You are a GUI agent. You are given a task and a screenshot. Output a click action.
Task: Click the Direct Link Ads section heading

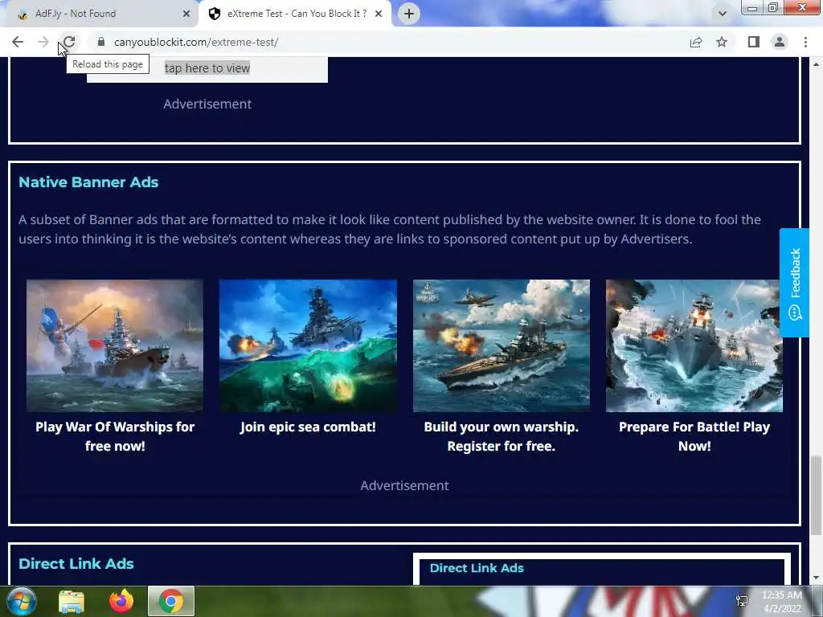[x=76, y=563]
